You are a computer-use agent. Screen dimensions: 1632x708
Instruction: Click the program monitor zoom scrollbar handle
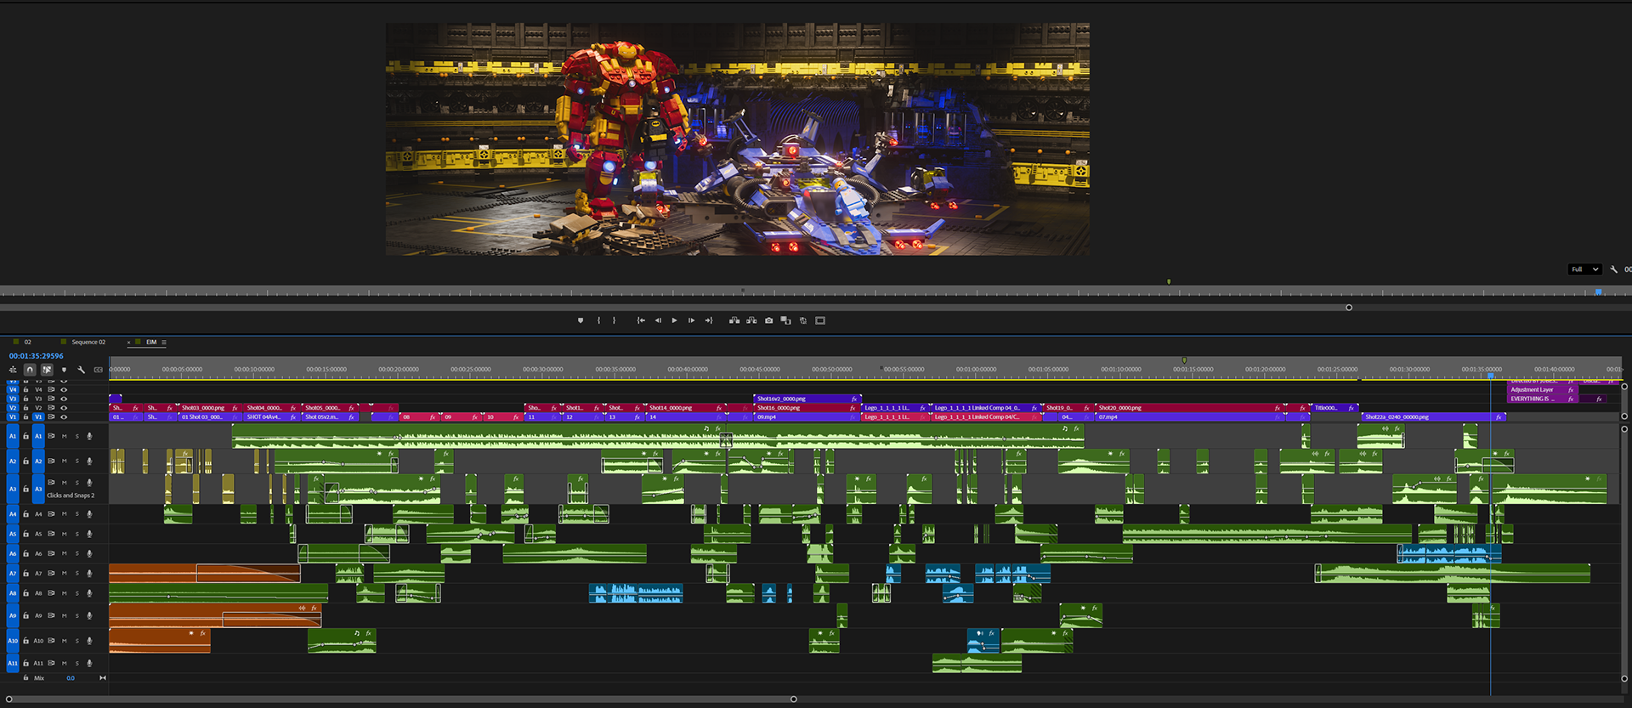(x=1349, y=308)
